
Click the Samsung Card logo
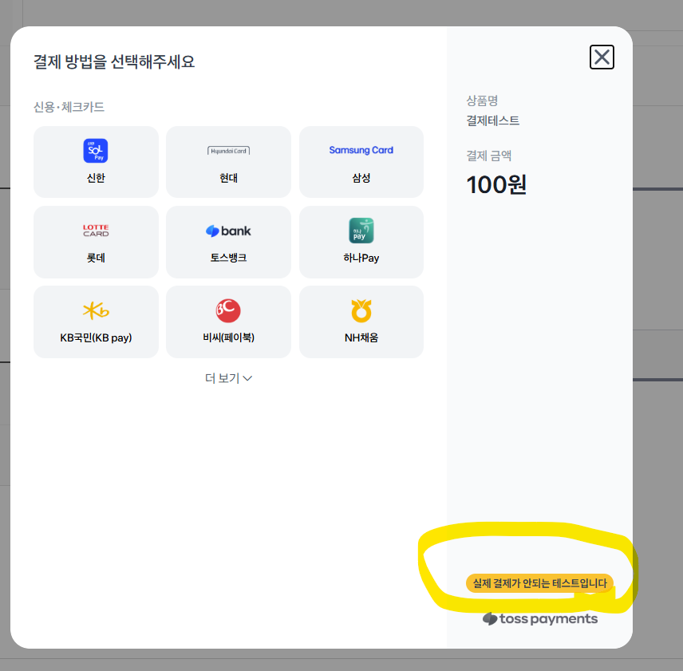click(x=361, y=150)
